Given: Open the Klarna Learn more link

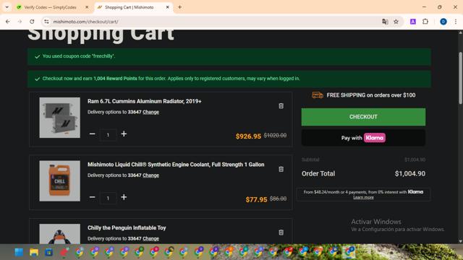Looking at the screenshot, I should point(363,197).
